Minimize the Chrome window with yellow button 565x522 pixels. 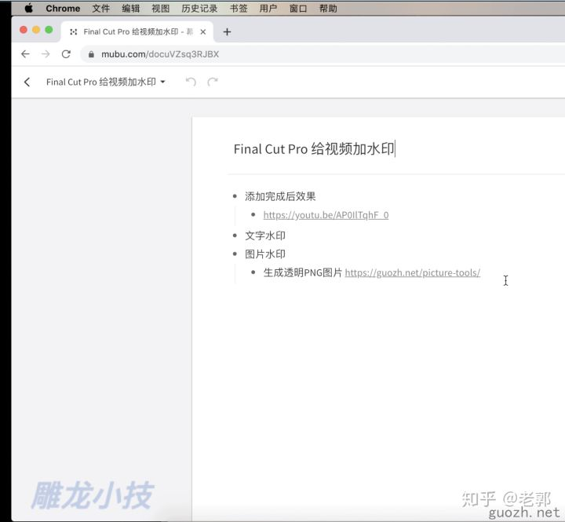36,30
